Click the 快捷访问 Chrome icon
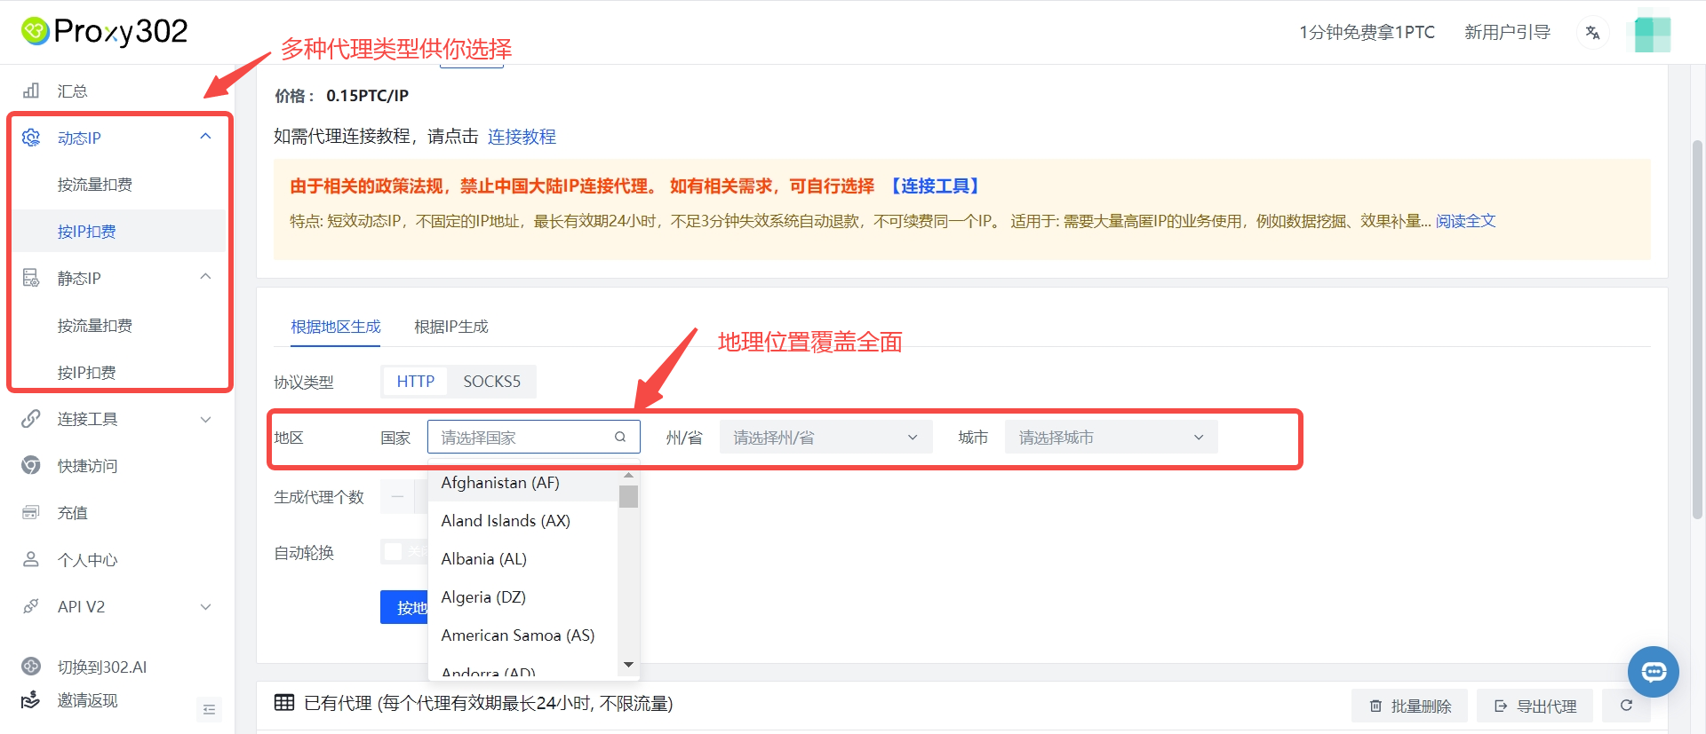Viewport: 1706px width, 734px height. point(31,465)
